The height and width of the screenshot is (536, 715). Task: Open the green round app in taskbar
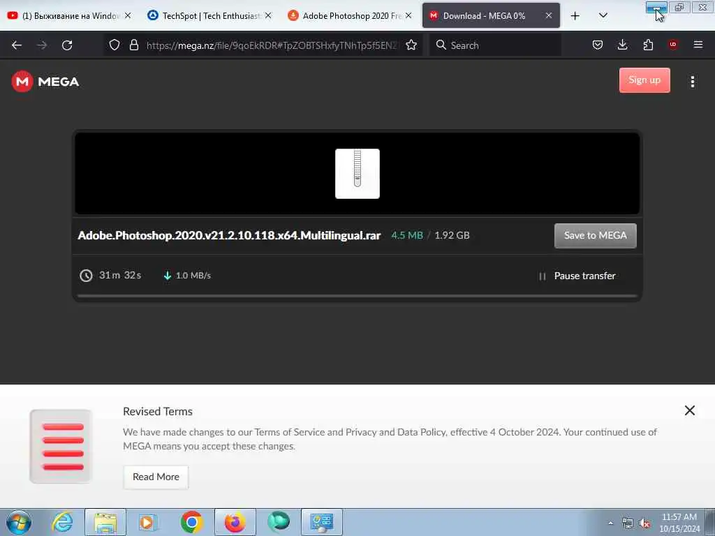(x=278, y=521)
